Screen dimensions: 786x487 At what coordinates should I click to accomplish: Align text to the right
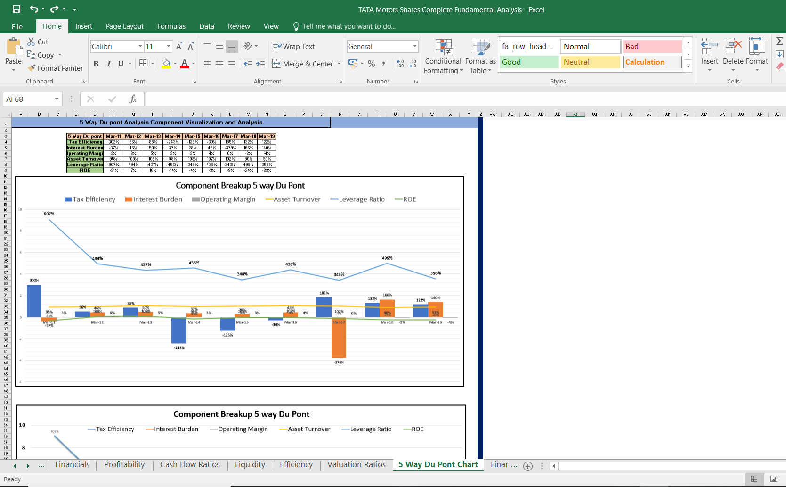(231, 64)
